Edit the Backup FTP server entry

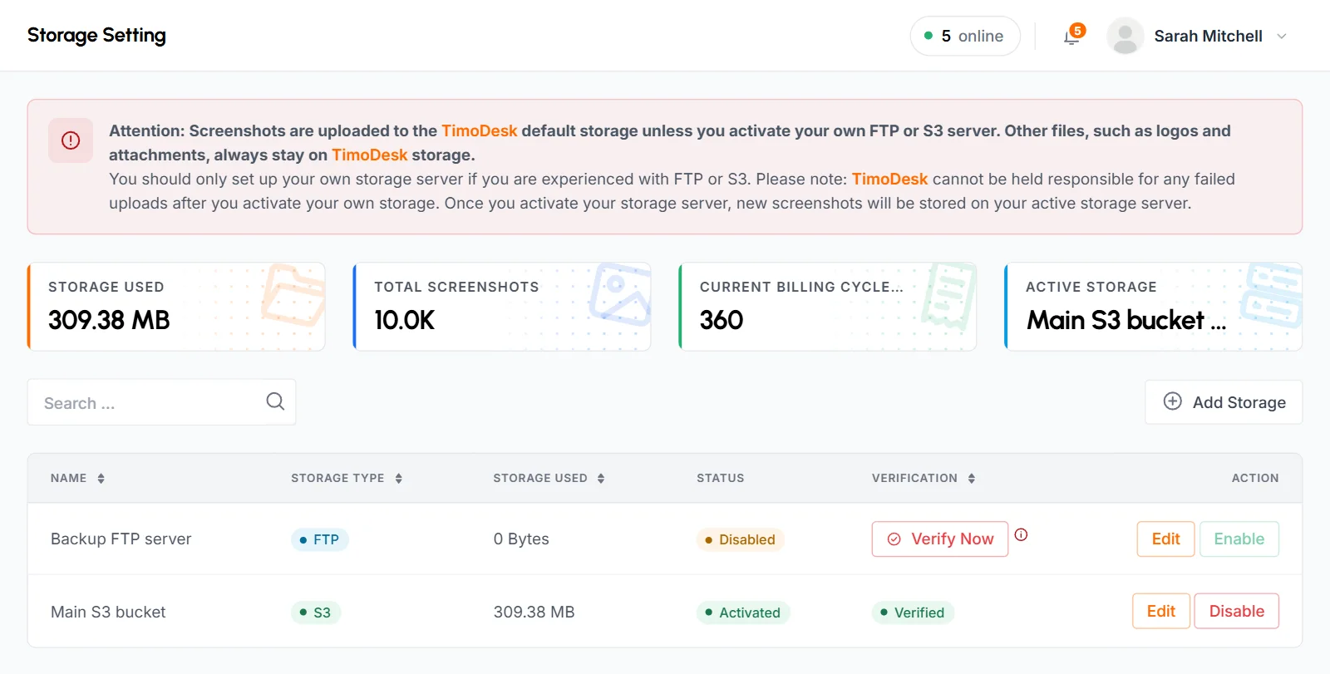[1165, 539]
